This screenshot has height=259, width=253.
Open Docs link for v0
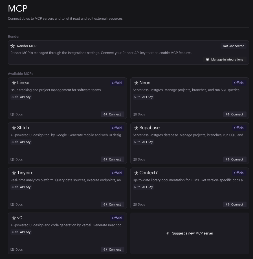pos(17,249)
